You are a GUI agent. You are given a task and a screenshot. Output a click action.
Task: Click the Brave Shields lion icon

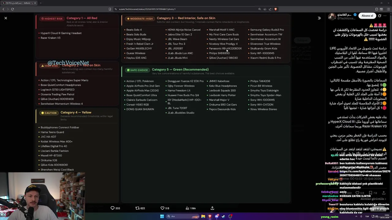(x=275, y=9)
